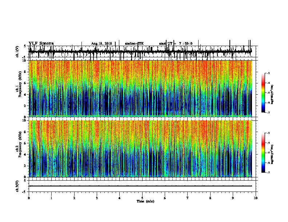The width and height of the screenshot is (288, 222).
Task: Click the time-axis tick label "8"
Action: pyautogui.click(x=210, y=198)
